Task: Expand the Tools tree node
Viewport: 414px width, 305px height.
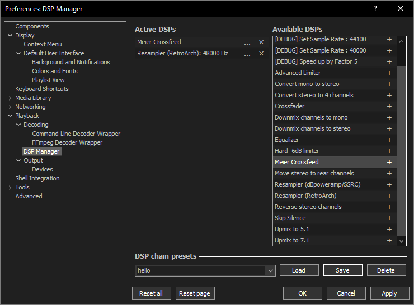Action: pos(10,187)
